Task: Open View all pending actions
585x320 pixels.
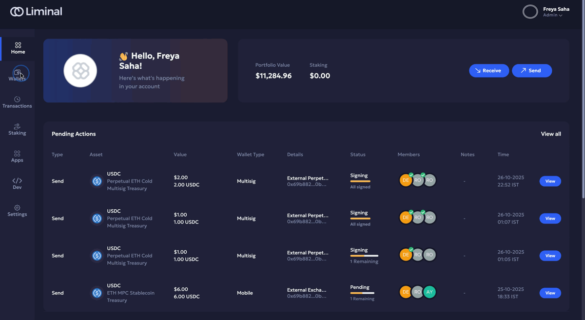Action: coord(551,134)
